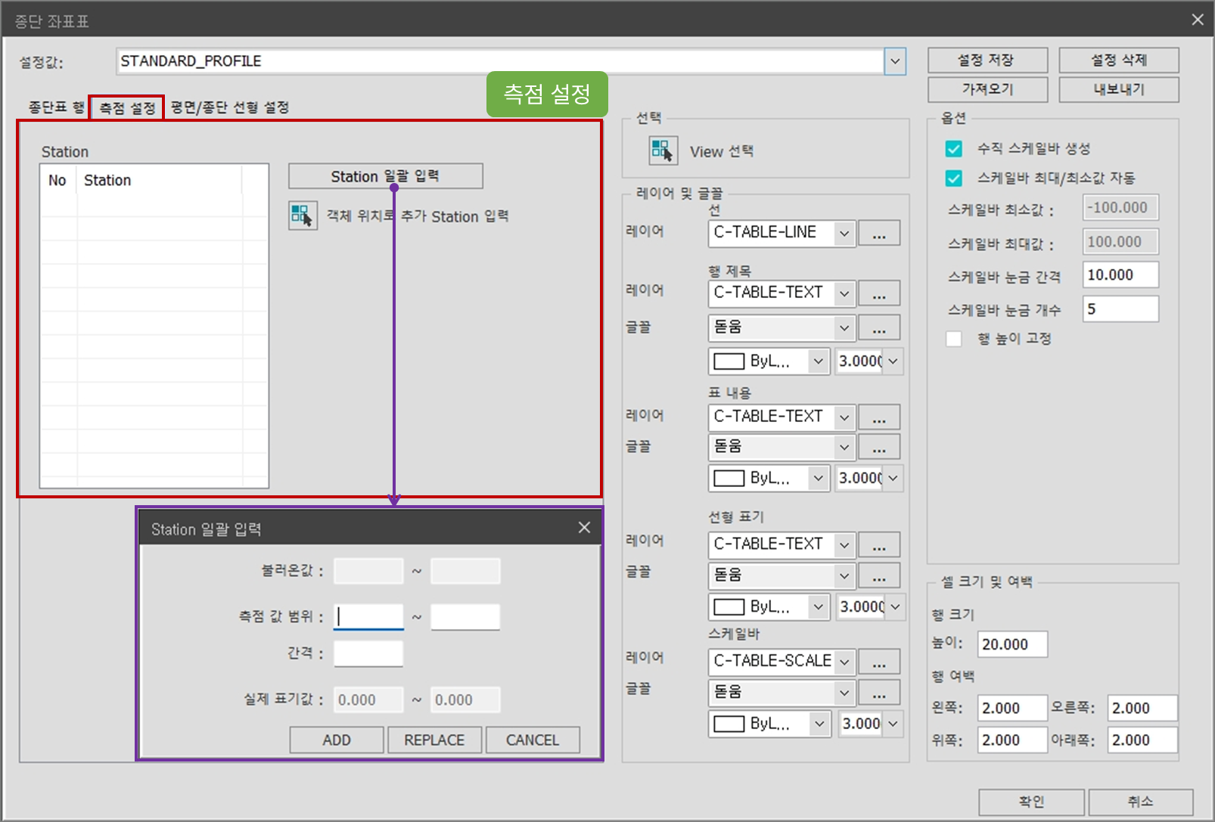1215x822 pixels.
Task: Click the 왼쪽 margin field
Action: (1012, 708)
